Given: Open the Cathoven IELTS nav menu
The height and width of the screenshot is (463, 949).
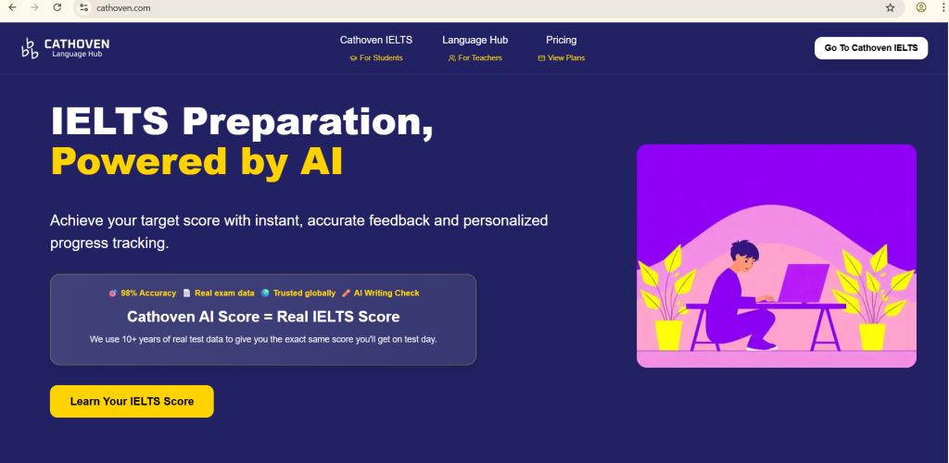Looking at the screenshot, I should point(375,40).
